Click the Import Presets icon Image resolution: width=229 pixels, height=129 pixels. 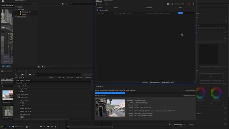point(30,75)
